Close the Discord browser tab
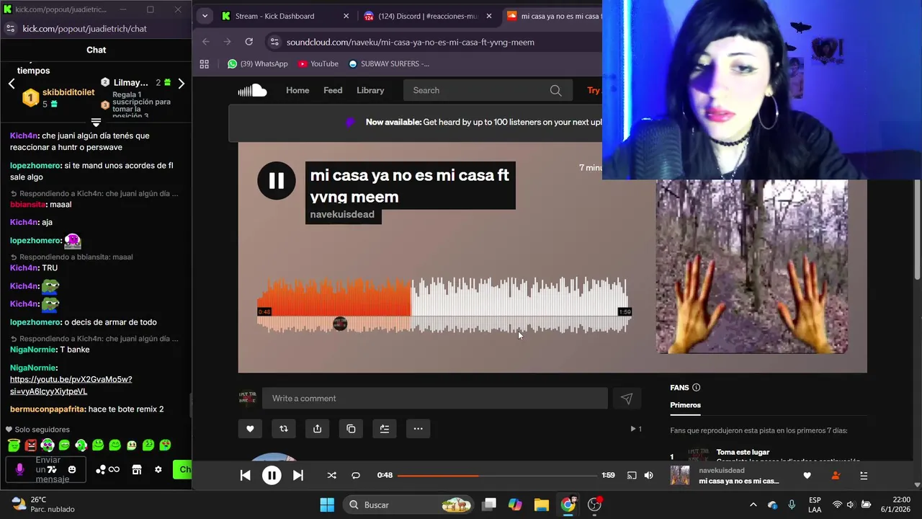922x519 pixels. 490,16
